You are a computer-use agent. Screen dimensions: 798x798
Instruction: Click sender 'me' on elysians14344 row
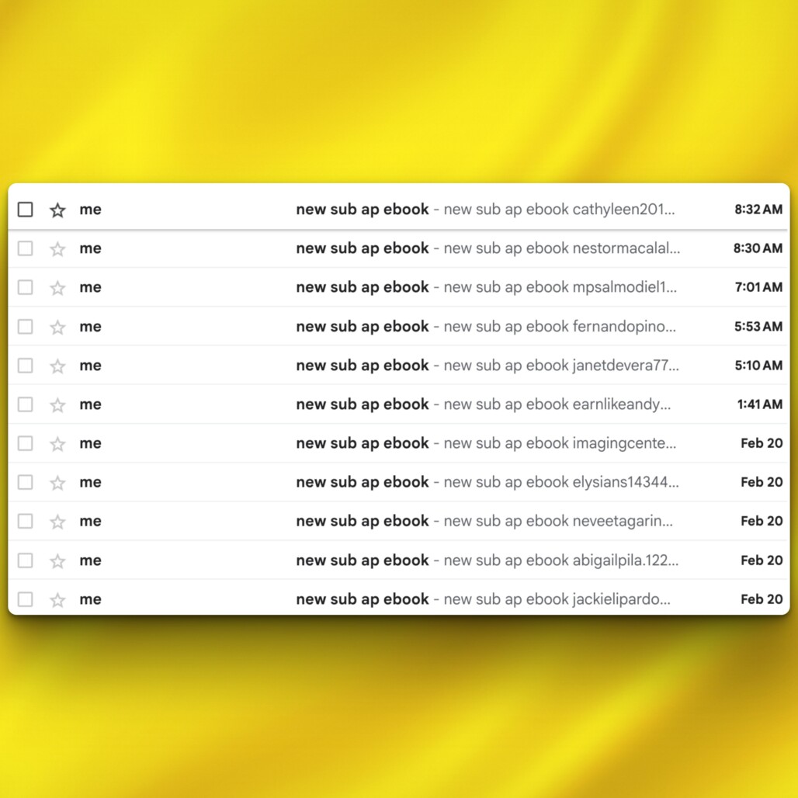pyautogui.click(x=91, y=483)
